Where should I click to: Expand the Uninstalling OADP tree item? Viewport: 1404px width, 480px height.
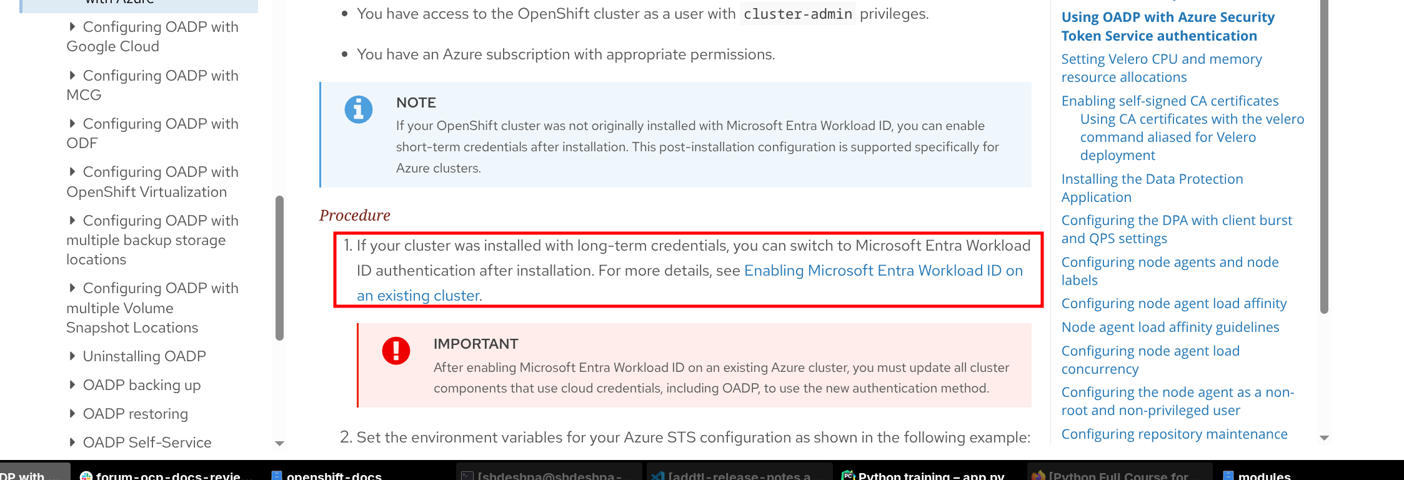(x=72, y=356)
